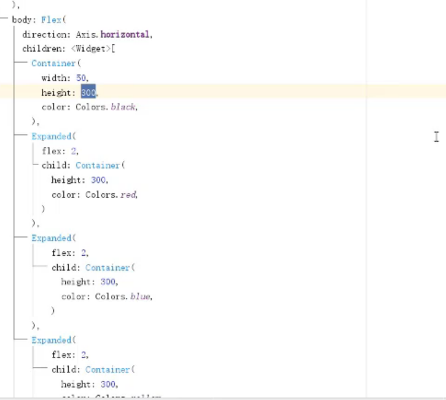
Task: Click the highlighted 300 height value
Action: [88, 93]
